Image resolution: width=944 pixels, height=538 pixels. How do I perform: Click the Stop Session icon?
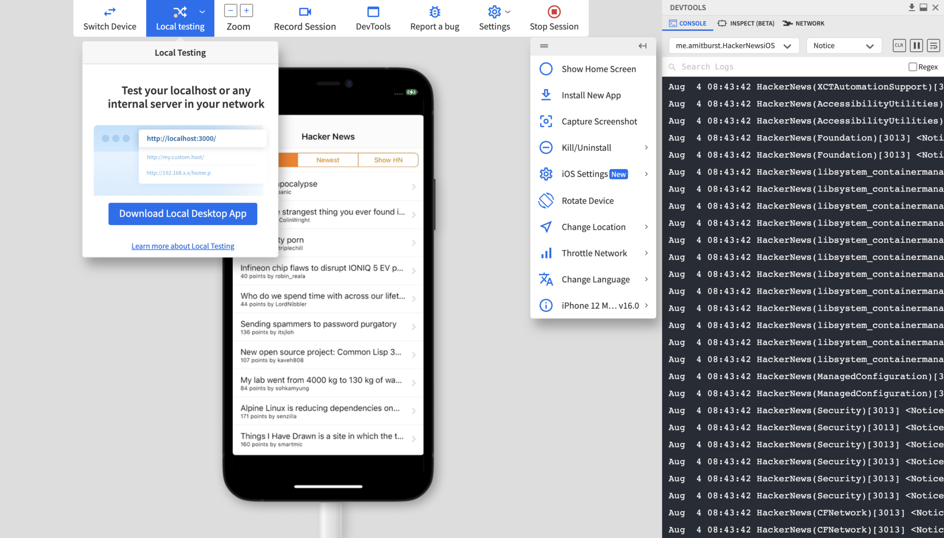click(x=554, y=12)
